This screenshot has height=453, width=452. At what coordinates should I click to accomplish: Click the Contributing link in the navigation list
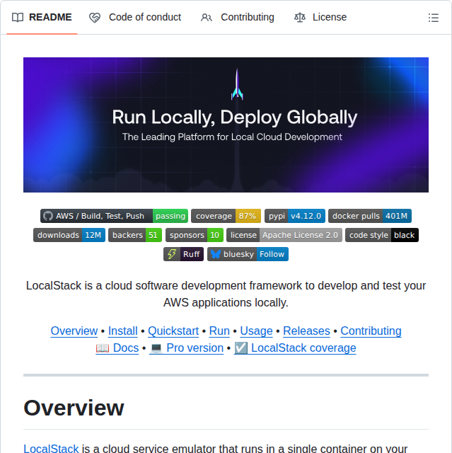click(x=371, y=331)
